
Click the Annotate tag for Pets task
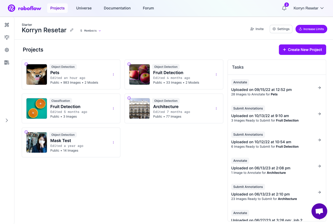pos(240,82)
